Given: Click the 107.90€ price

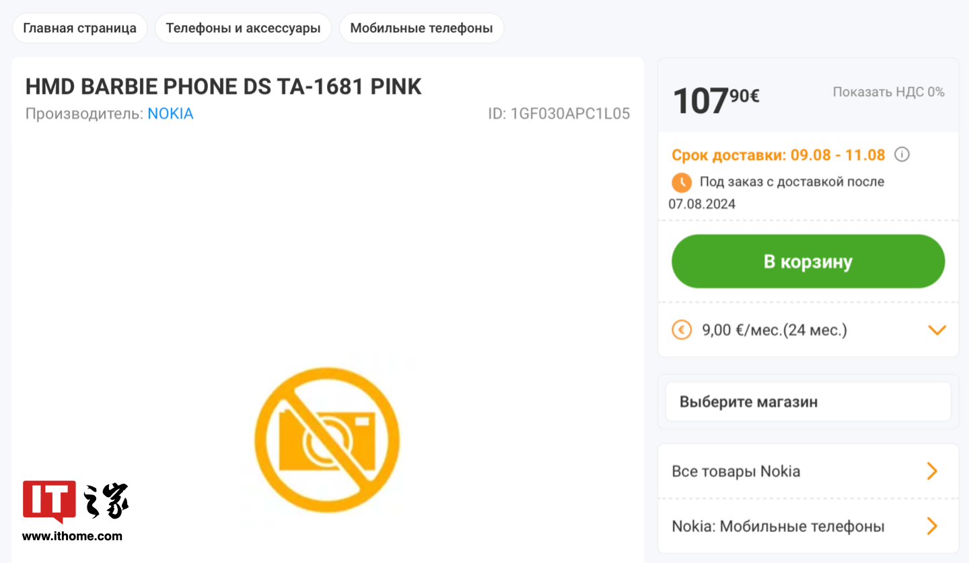Looking at the screenshot, I should tap(716, 100).
